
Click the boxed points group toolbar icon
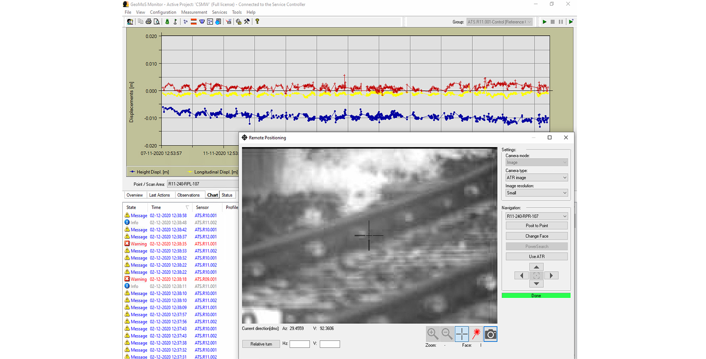[x=210, y=22]
